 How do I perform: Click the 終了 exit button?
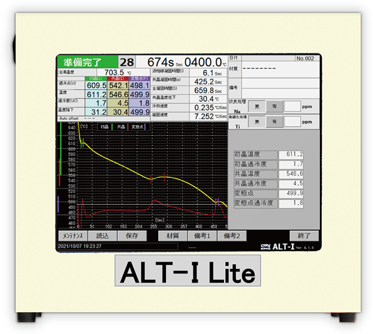[304, 236]
